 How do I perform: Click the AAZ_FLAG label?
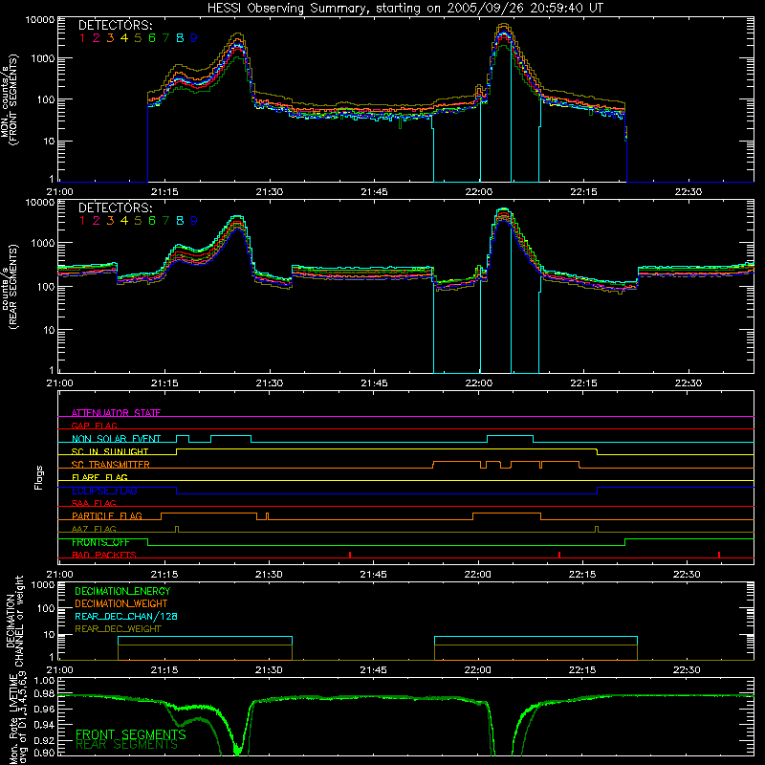click(94, 529)
